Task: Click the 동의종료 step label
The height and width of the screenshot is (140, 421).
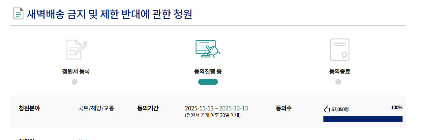Action: click(340, 71)
